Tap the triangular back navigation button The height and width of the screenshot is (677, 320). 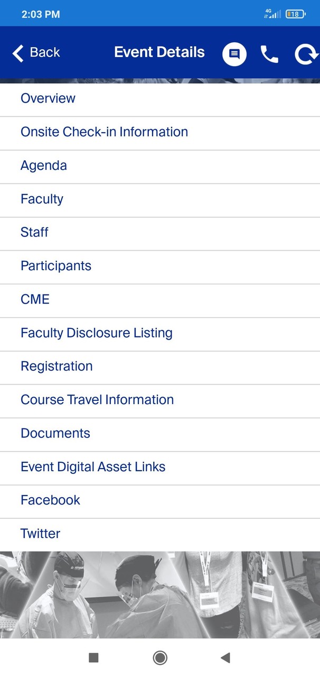coord(225,657)
